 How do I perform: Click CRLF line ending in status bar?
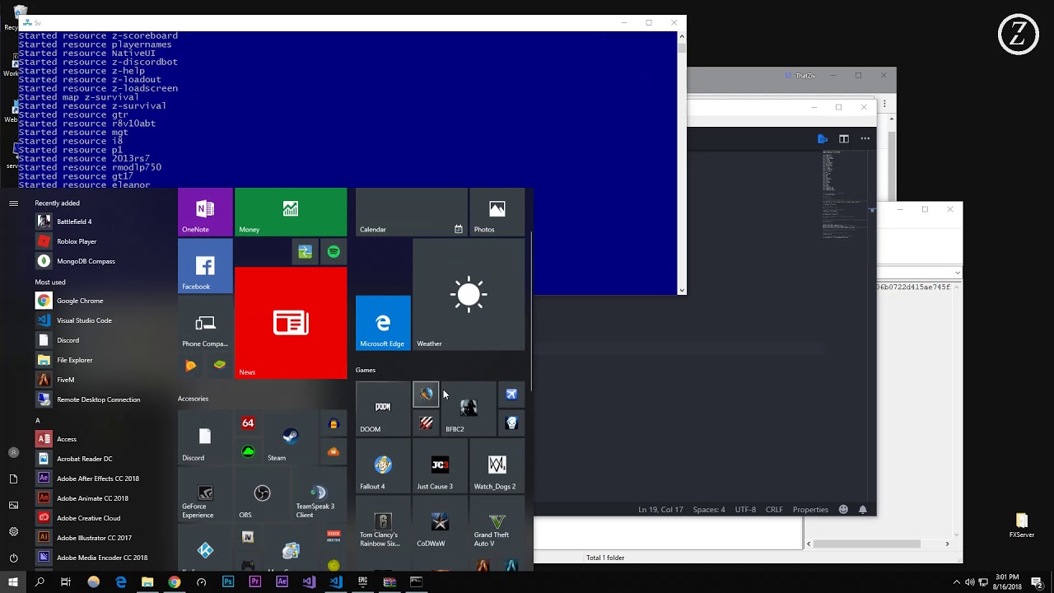(774, 510)
